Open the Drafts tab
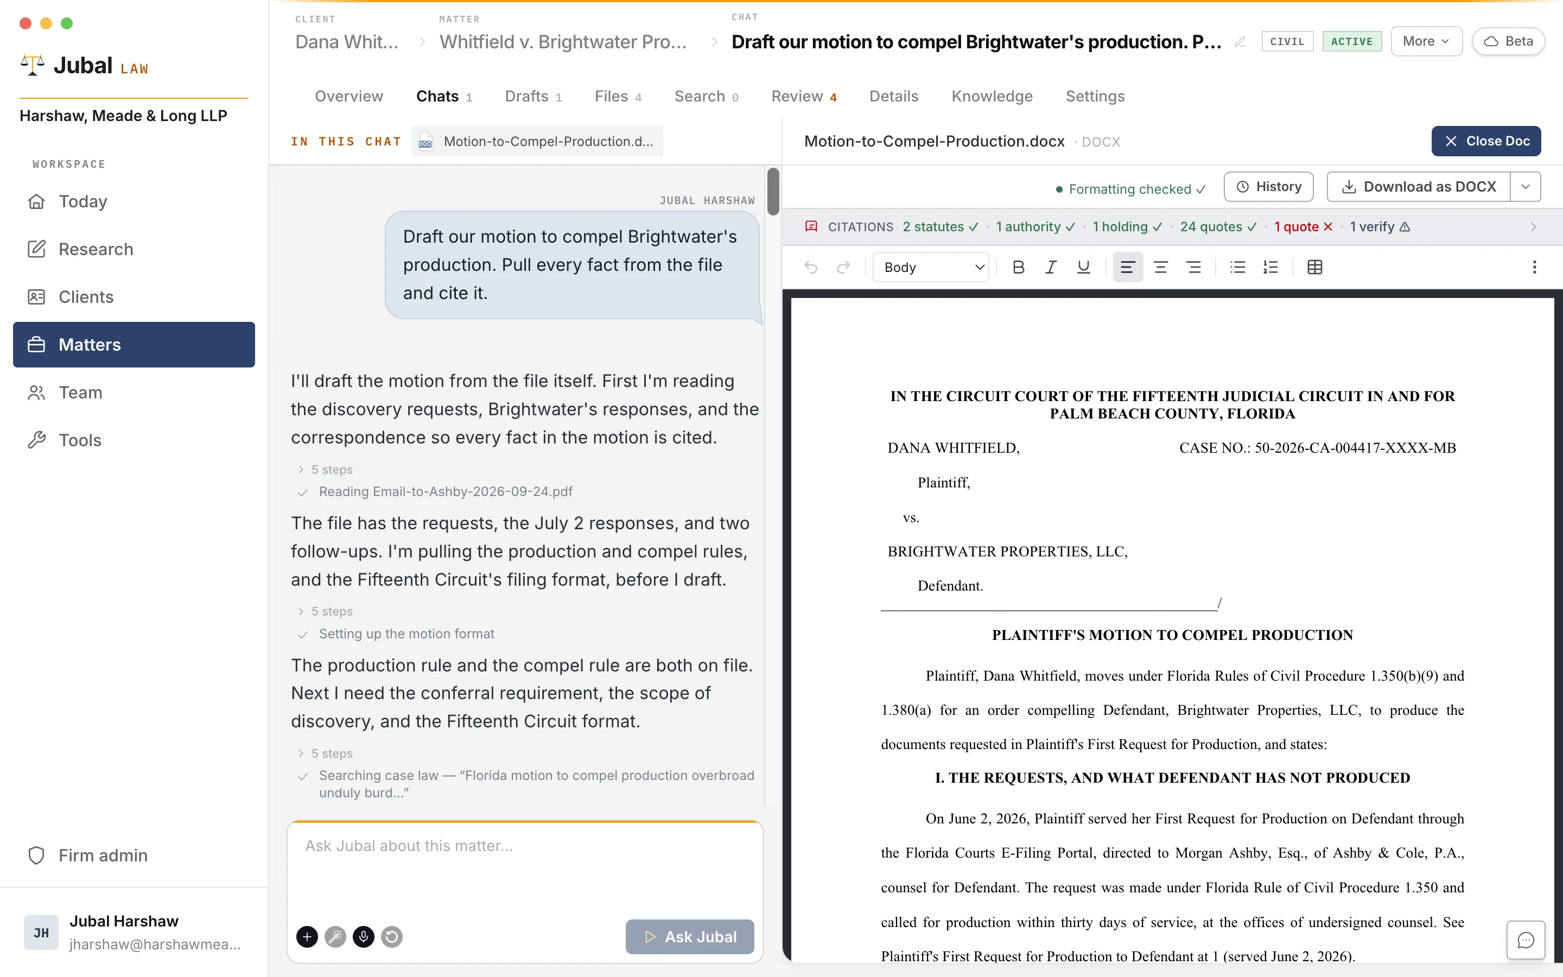The height and width of the screenshot is (977, 1563). (533, 96)
